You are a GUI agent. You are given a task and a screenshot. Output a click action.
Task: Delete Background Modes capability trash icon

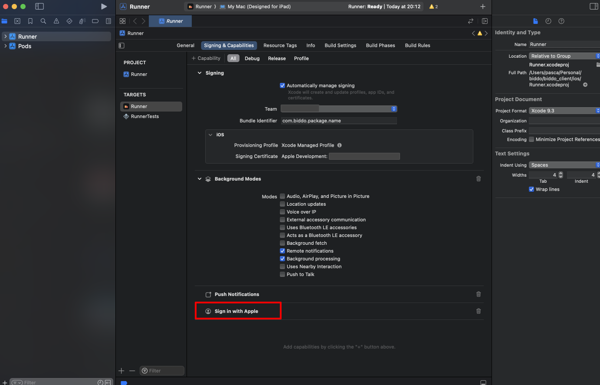tap(479, 179)
